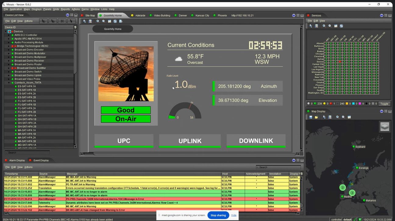Click the zoom-out icon in Map Display toolbar
Screen dimensions: 395x221
[x=343, y=117]
